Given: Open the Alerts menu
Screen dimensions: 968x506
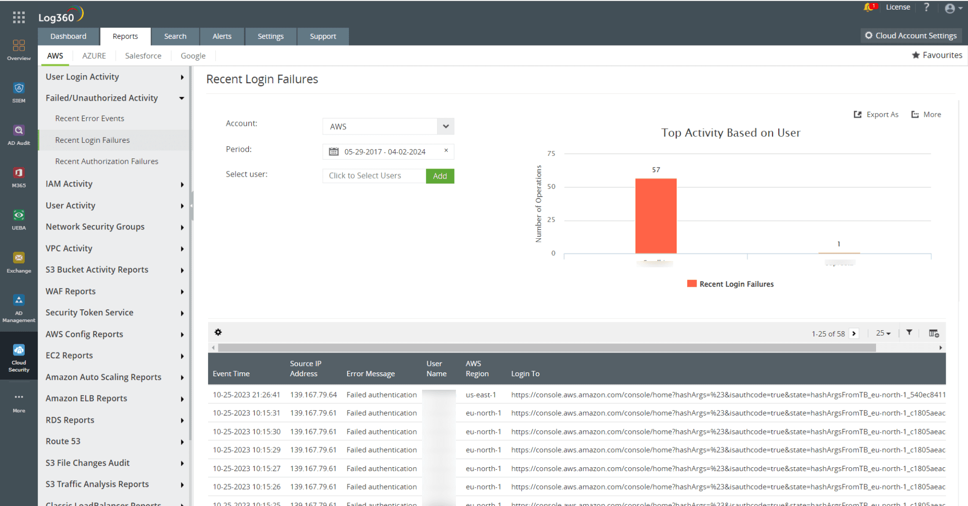Looking at the screenshot, I should pos(222,36).
